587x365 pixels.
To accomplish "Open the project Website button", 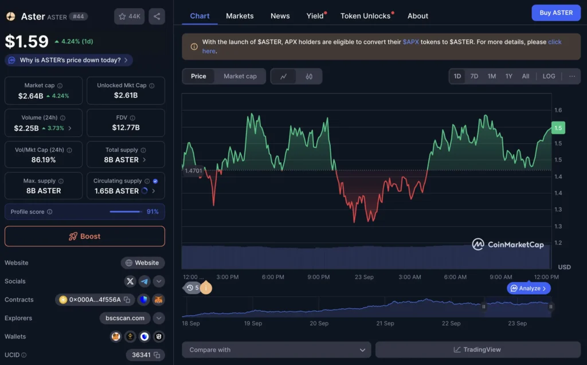I will [143, 263].
